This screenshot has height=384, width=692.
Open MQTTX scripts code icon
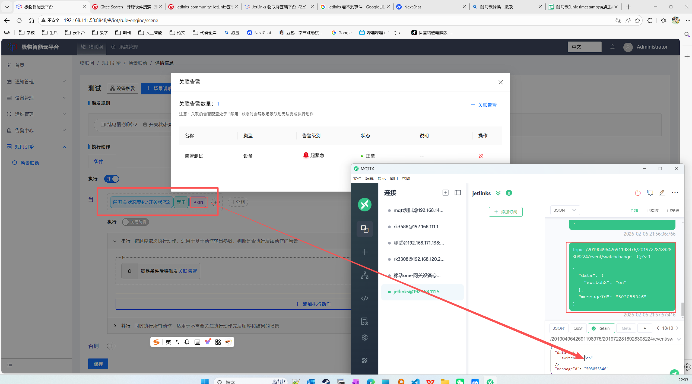coord(364,298)
